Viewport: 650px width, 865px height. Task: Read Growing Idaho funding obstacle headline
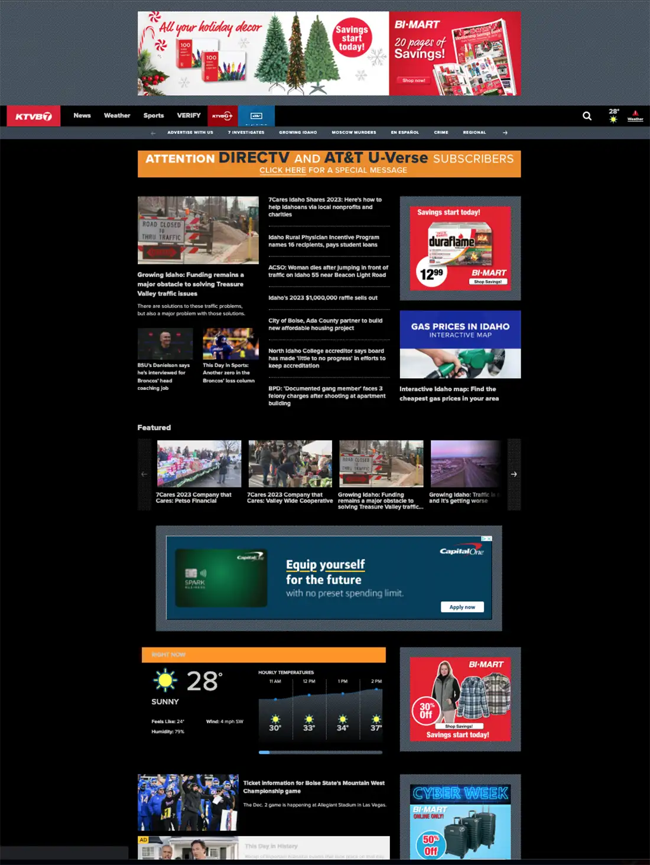(191, 284)
